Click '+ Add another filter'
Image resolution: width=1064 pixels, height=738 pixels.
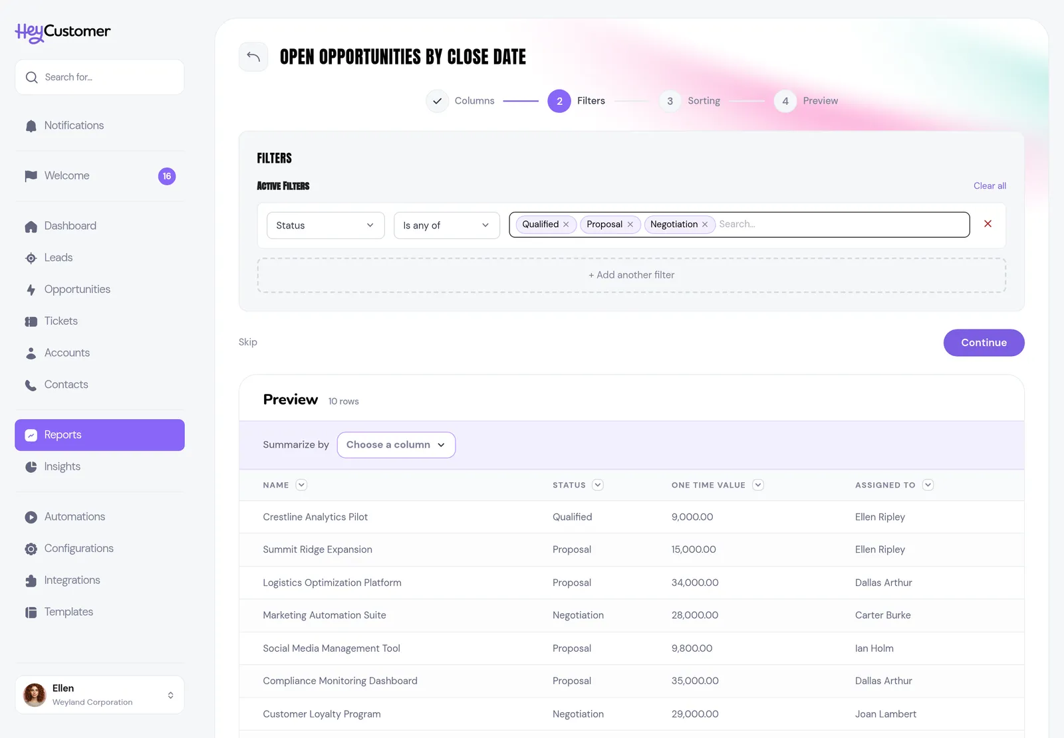click(x=631, y=275)
